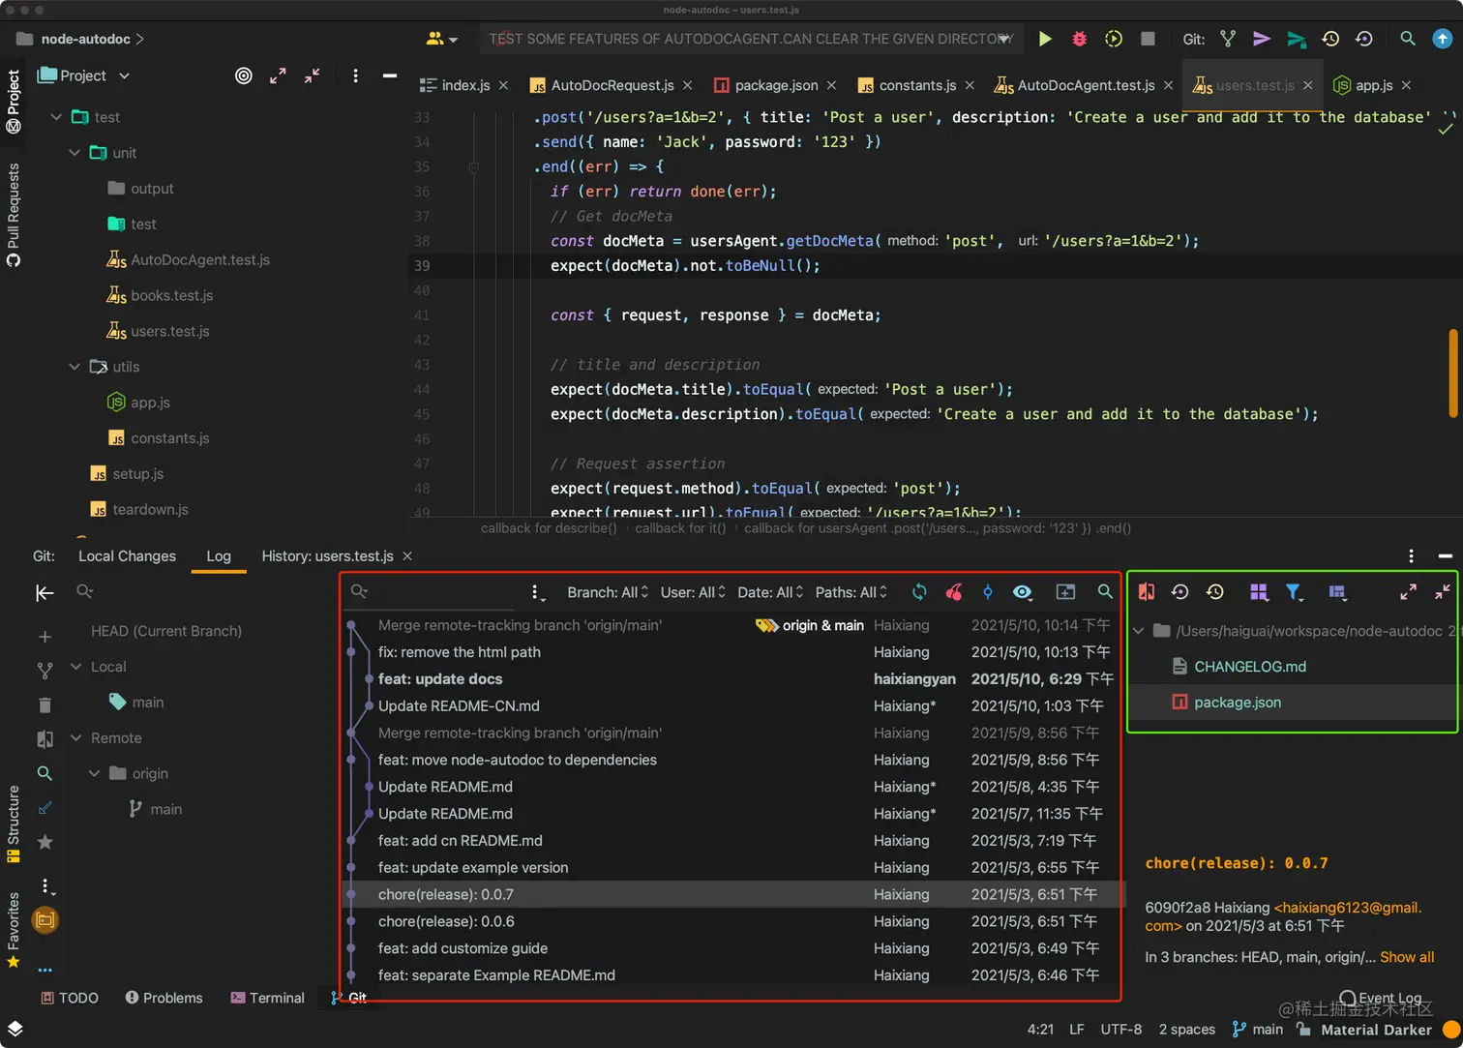The image size is (1463, 1048).
Task: Show diff icon in commit details panel
Action: 1147,592
